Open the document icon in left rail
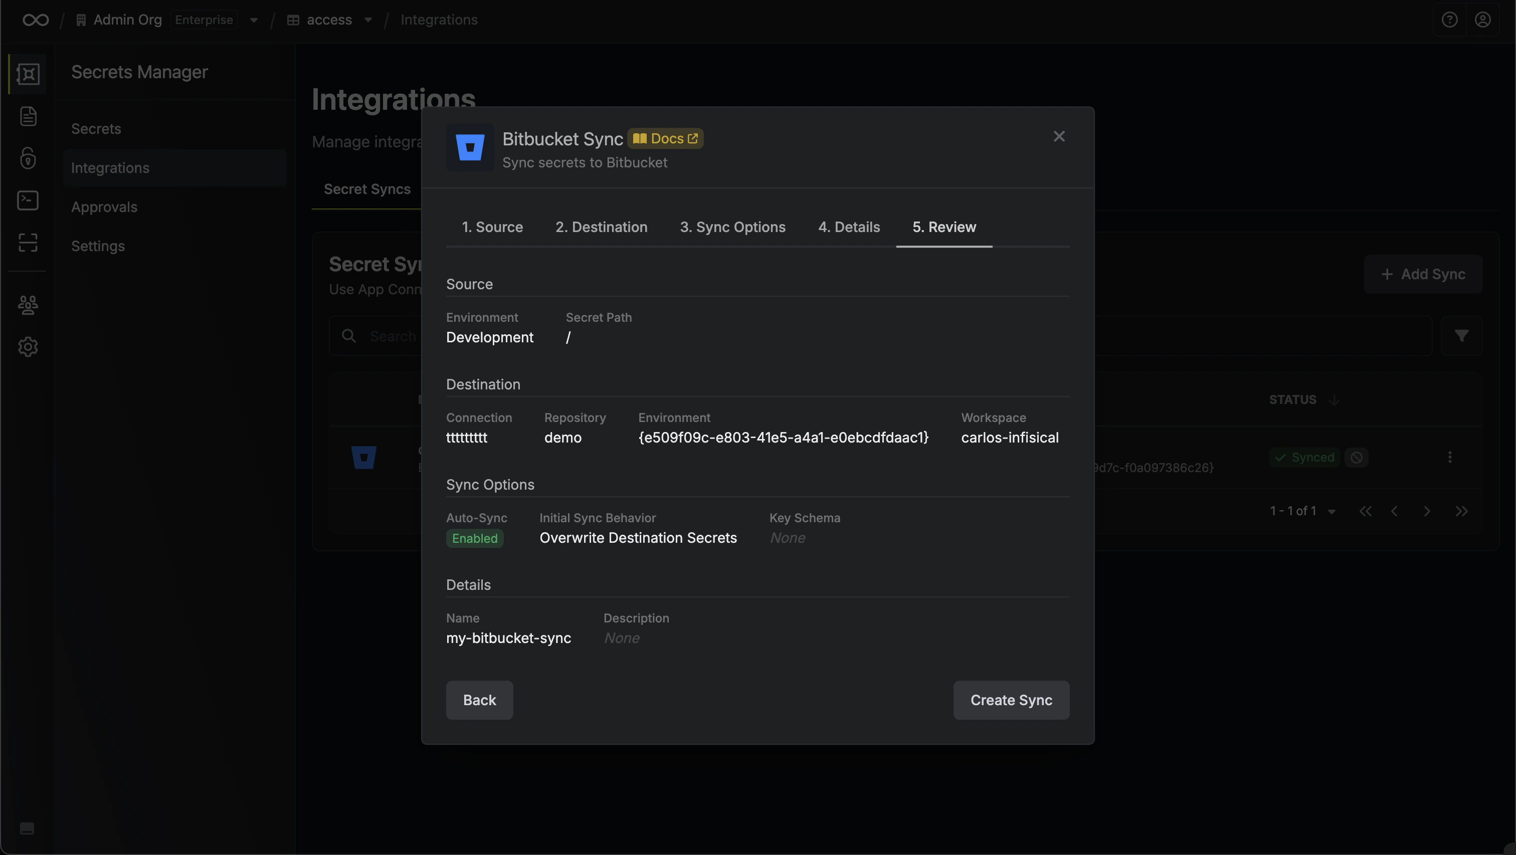This screenshot has height=855, width=1516. point(28,116)
